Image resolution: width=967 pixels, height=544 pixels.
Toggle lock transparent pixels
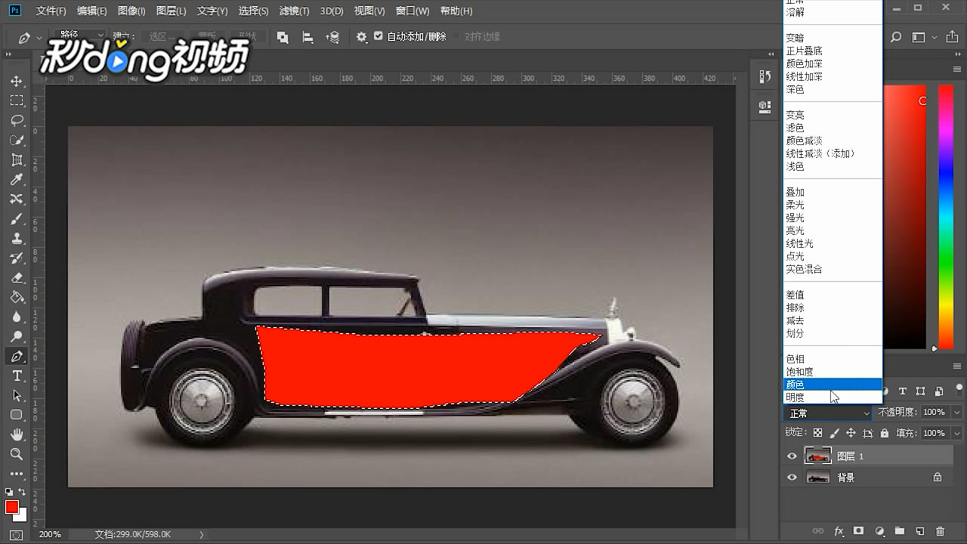pos(817,433)
